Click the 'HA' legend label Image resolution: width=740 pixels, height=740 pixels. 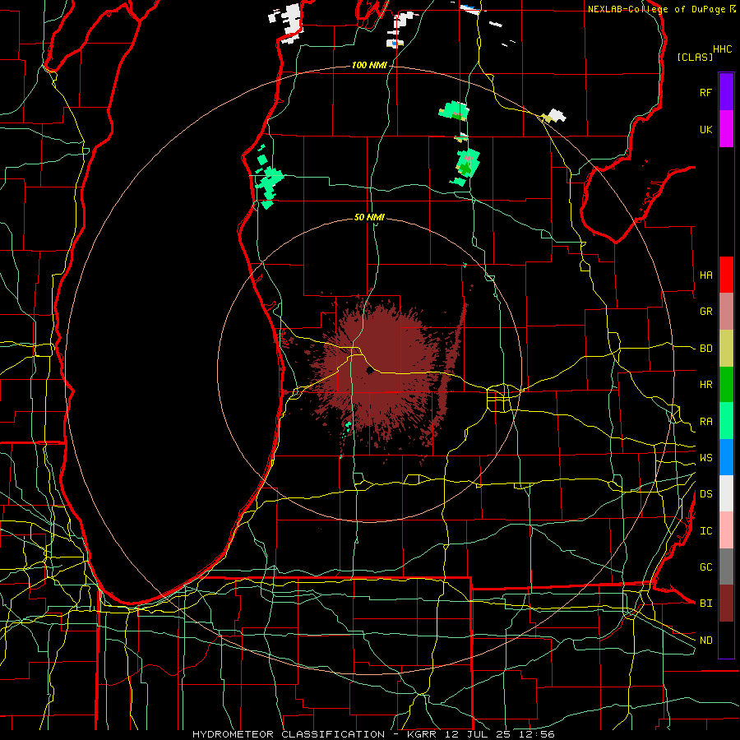[x=705, y=275]
